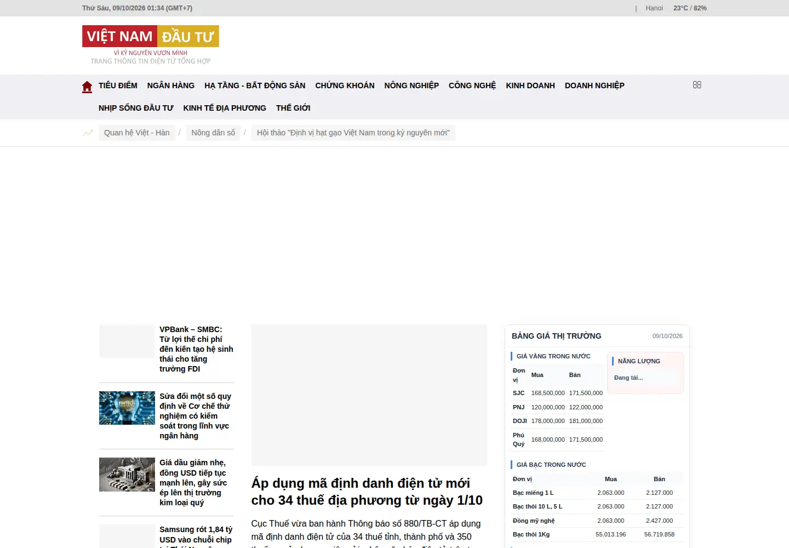This screenshot has width=789, height=548.
Task: Click the 'Phú Quý' gold row label
Action: [x=519, y=439]
